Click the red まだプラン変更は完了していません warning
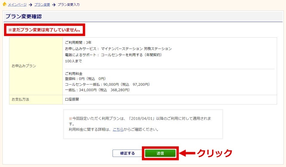The image size is (286, 167). click(44, 30)
